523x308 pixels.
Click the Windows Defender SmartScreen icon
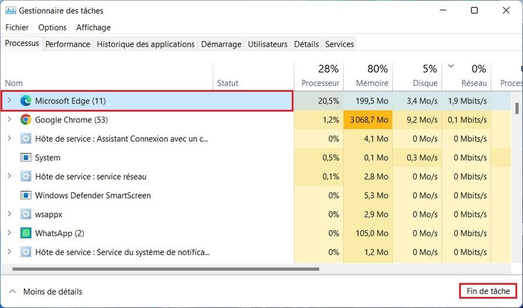tap(26, 195)
